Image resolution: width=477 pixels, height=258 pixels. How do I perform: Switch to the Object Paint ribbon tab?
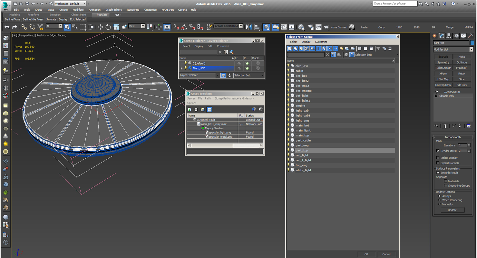(x=79, y=15)
